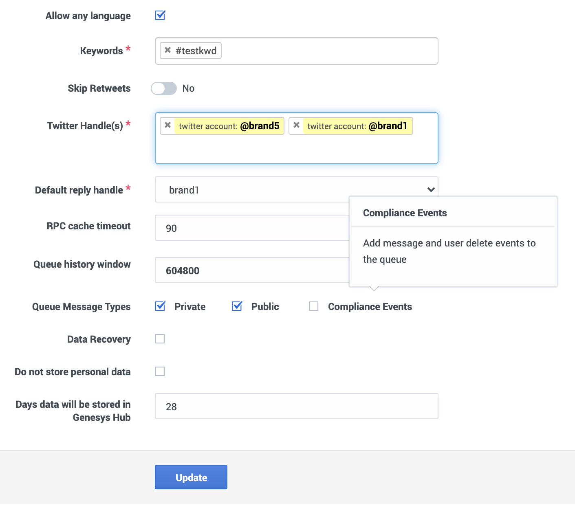575x519 pixels.
Task: Click the Twitter Handle(s) input area
Action: point(296,150)
